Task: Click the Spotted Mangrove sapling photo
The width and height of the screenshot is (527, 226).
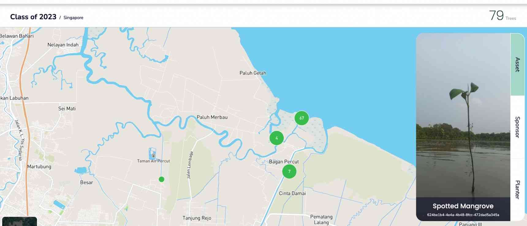Action: (x=463, y=116)
